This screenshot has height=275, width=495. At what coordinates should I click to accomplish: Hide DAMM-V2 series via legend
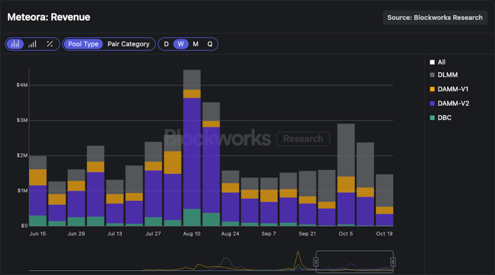tap(432, 103)
